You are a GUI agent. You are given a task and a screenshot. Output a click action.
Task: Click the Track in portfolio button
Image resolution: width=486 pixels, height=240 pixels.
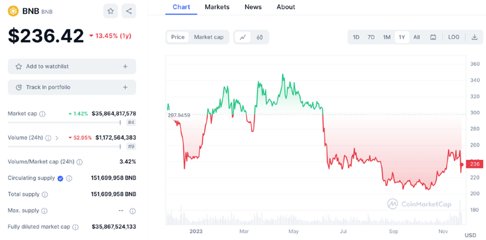tap(72, 87)
